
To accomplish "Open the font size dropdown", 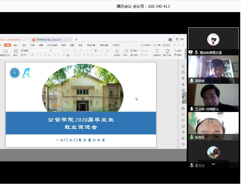I will coord(60,51).
